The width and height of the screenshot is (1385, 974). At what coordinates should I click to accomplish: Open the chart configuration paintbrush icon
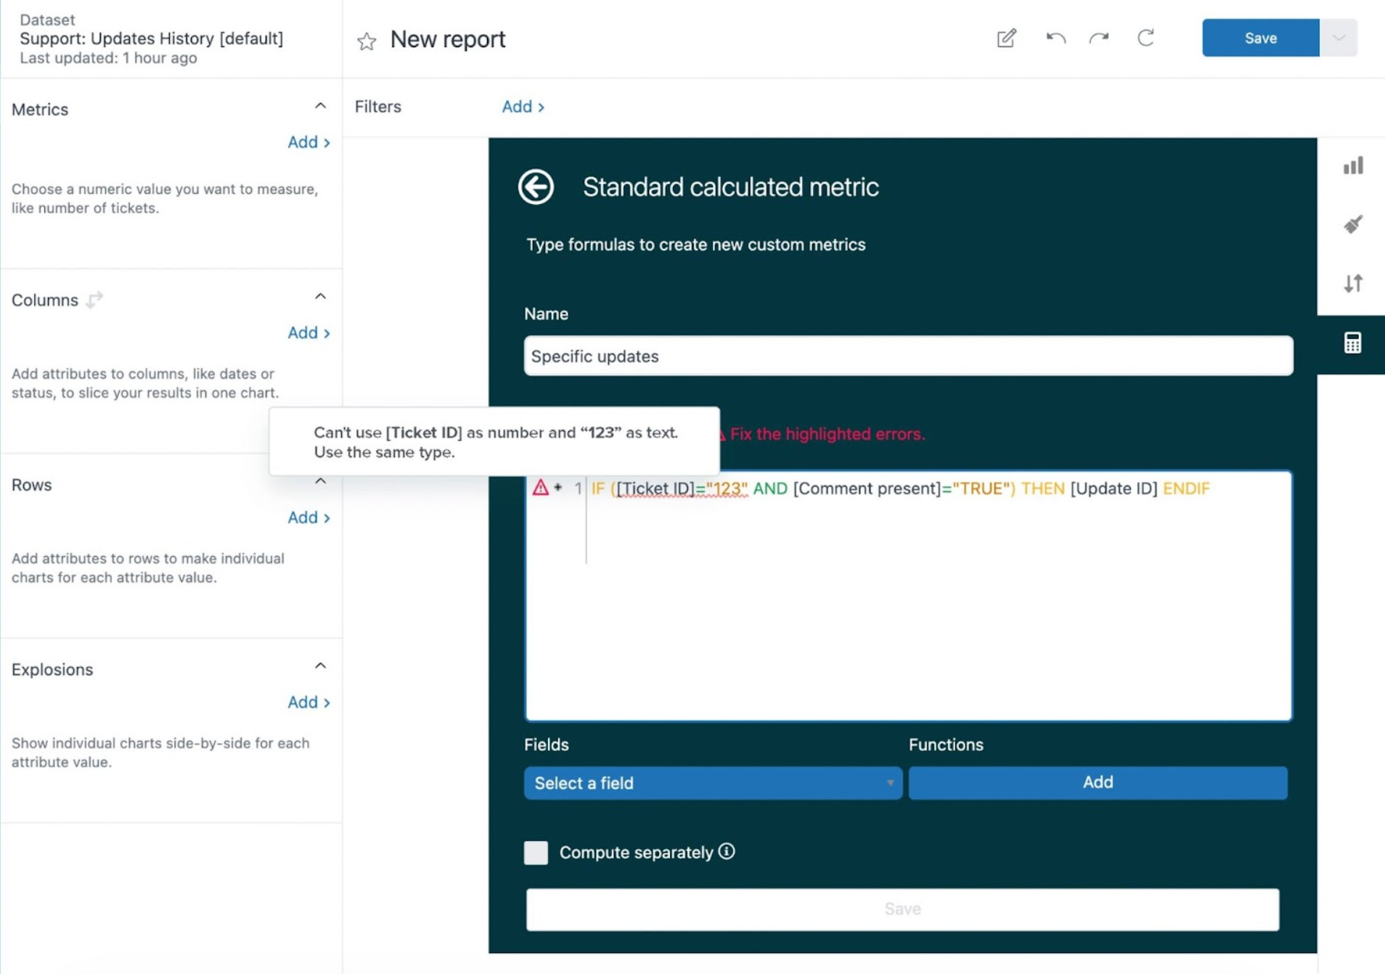1352,225
